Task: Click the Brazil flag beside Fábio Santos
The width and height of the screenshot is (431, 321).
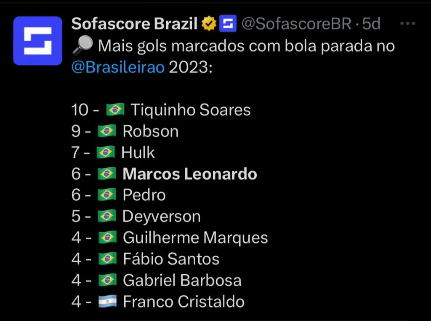Action: (107, 259)
